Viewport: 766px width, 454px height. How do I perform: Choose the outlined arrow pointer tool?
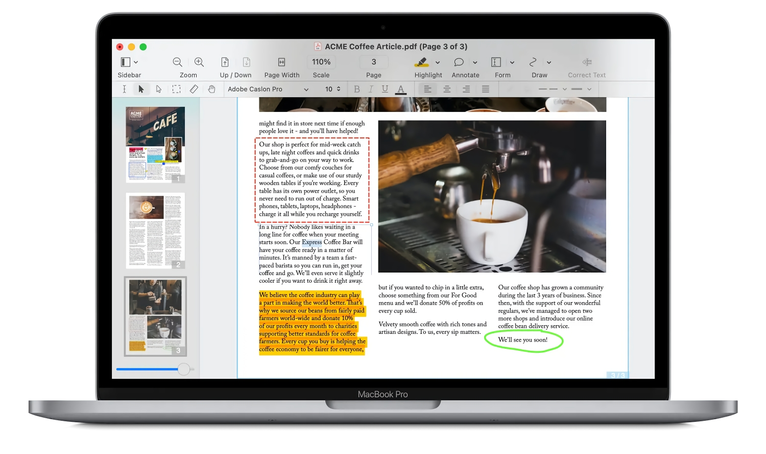159,89
